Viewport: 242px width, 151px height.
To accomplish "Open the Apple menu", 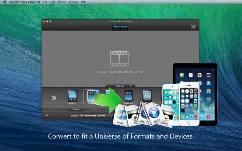I will point(5,2).
